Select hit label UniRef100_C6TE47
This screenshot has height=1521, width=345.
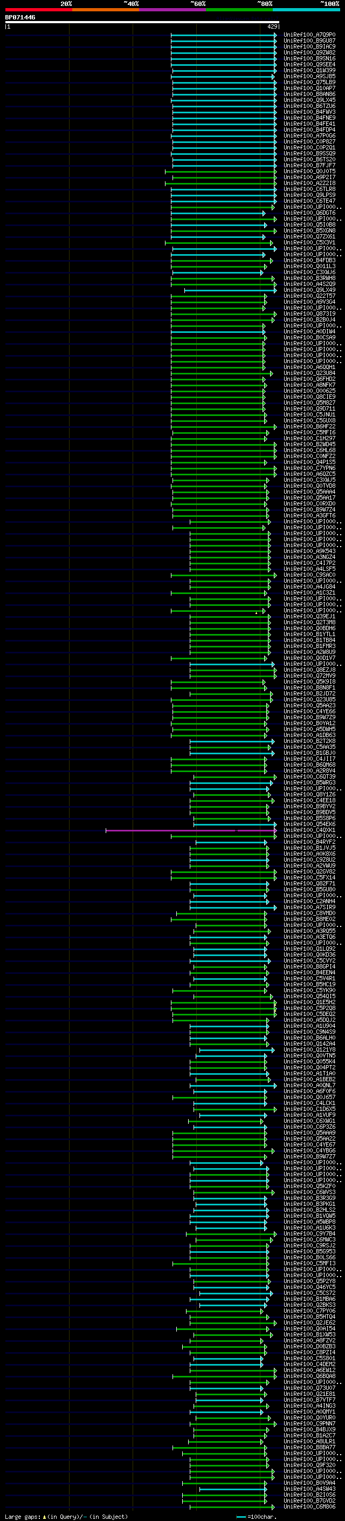pyautogui.click(x=309, y=201)
